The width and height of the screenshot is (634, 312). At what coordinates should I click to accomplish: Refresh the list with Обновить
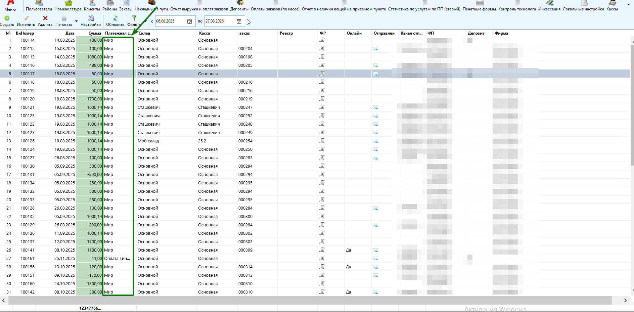(x=115, y=21)
